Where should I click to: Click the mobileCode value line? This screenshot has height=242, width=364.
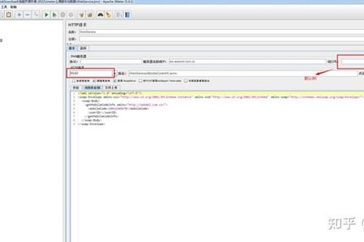[119, 109]
